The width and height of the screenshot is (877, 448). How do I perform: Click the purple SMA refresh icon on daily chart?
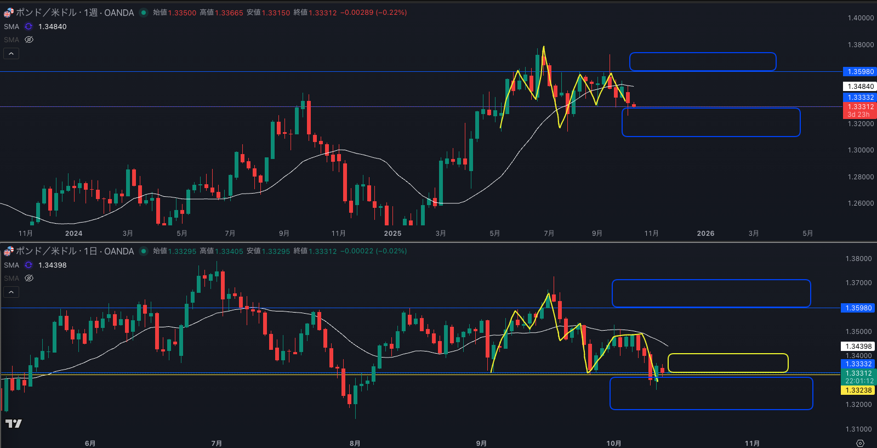[x=29, y=265]
